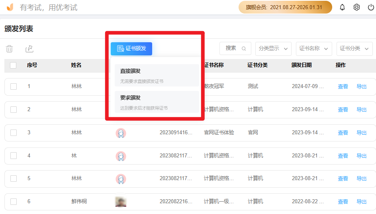This screenshot has width=376, height=214.
Task: Click the orange app logo icon
Action: click(10, 8)
